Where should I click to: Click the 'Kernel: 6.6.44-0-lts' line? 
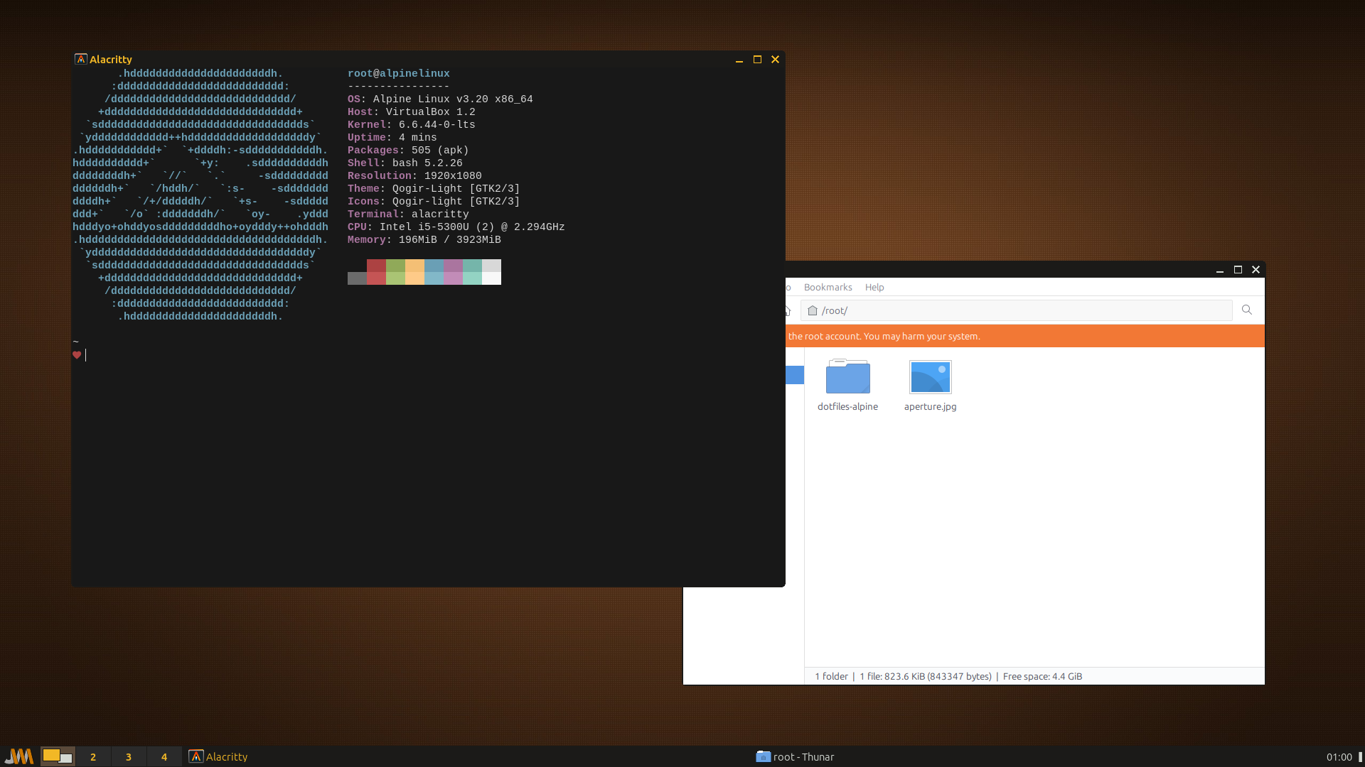[411, 125]
